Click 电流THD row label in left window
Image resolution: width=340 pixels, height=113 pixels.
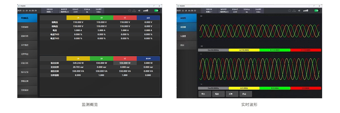coord(55,38)
